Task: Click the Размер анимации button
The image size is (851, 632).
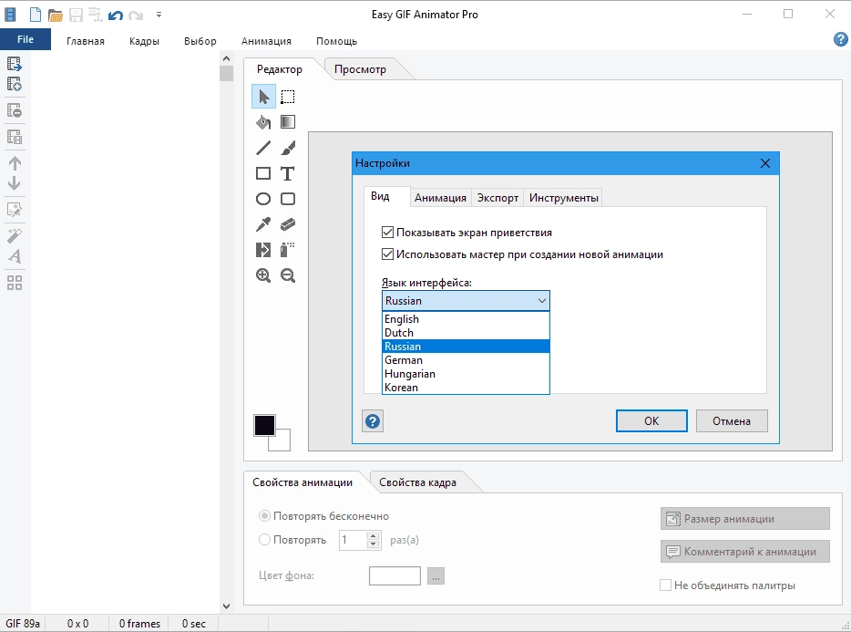Action: tap(744, 518)
